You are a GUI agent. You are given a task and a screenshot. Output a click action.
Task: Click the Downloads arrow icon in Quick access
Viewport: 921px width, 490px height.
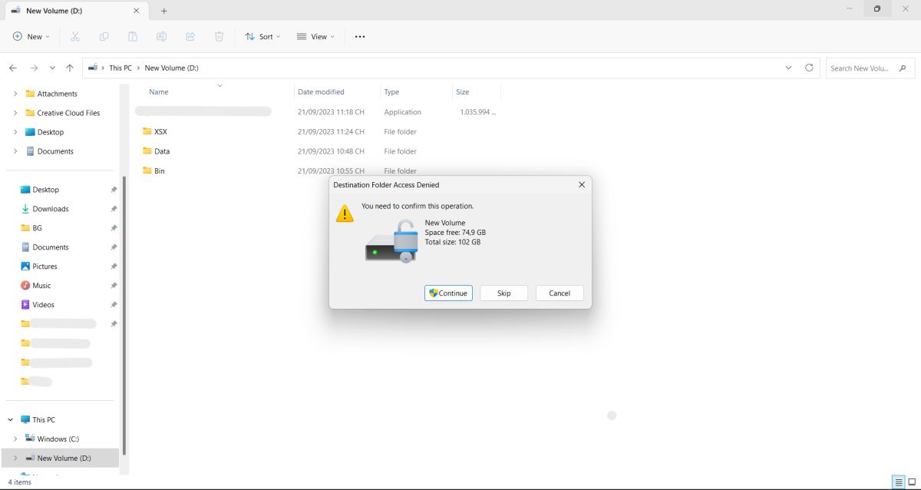click(x=25, y=209)
